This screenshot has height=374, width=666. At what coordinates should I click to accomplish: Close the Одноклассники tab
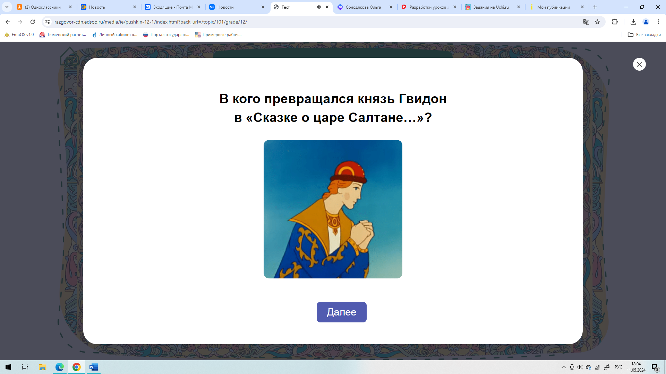coord(70,7)
